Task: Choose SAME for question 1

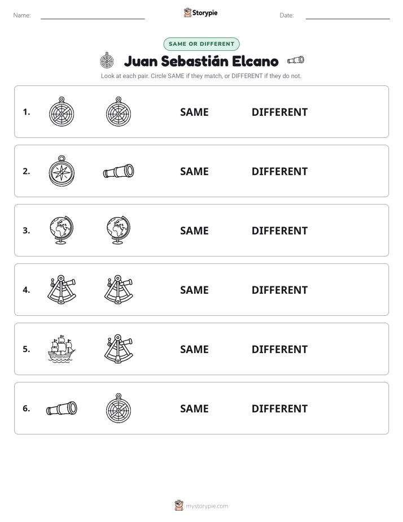Action: coord(194,112)
